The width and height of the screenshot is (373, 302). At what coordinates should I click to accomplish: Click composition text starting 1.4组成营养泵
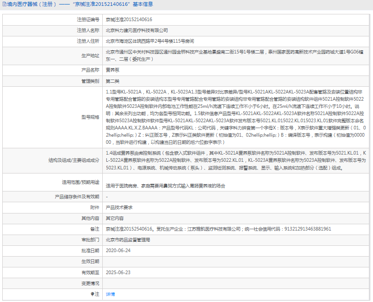click(x=236, y=160)
